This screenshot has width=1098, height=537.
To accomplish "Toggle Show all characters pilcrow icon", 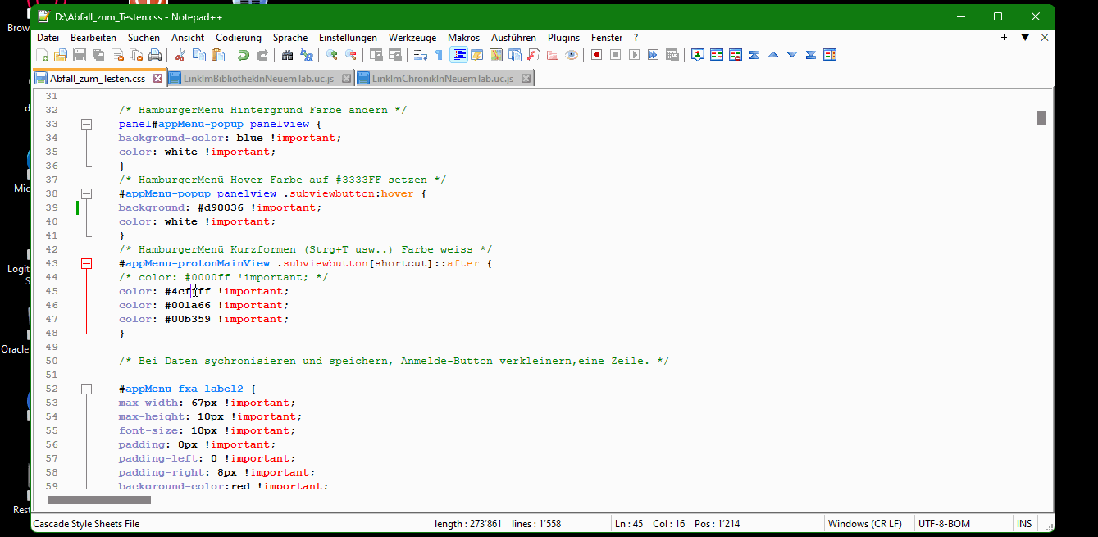I will [439, 55].
